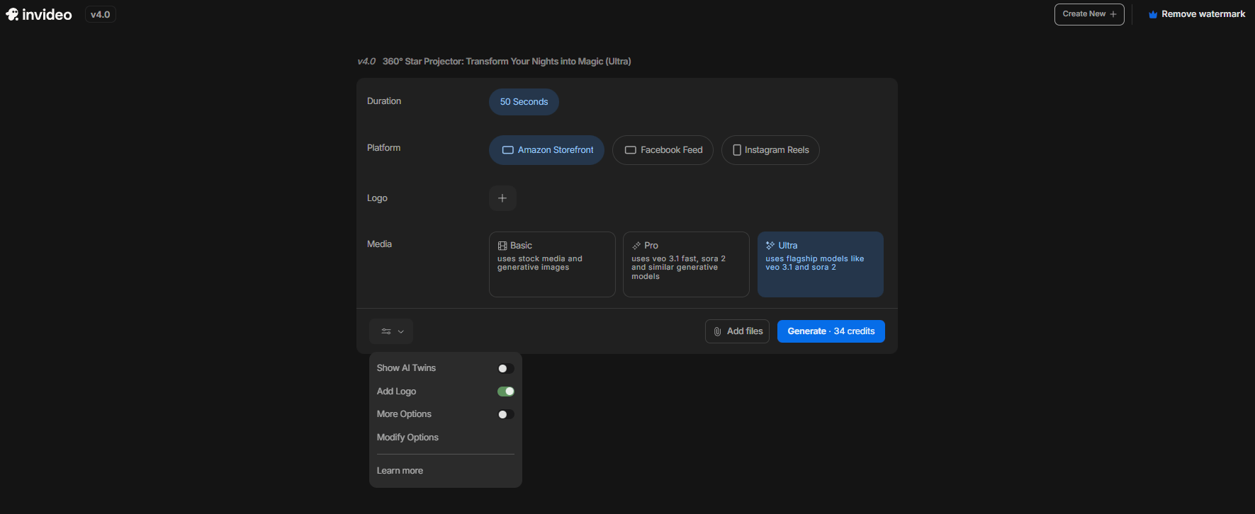Viewport: 1255px width, 514px height.
Task: Open the Create New menu
Action: tap(1088, 14)
